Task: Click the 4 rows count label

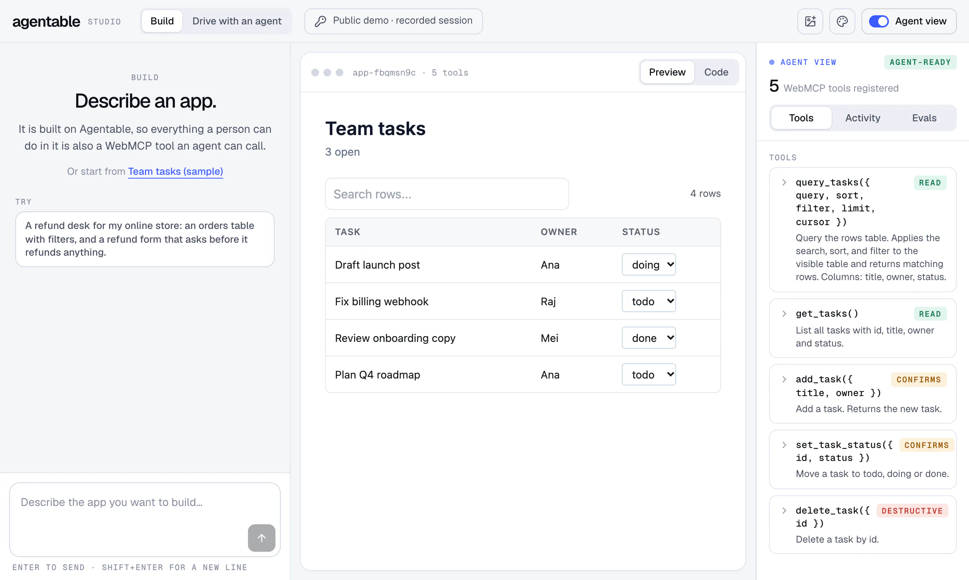Action: (x=705, y=194)
